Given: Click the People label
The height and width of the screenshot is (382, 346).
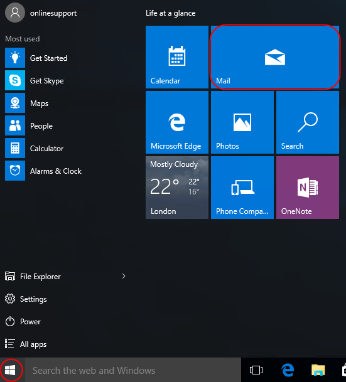Looking at the screenshot, I should 41,126.
